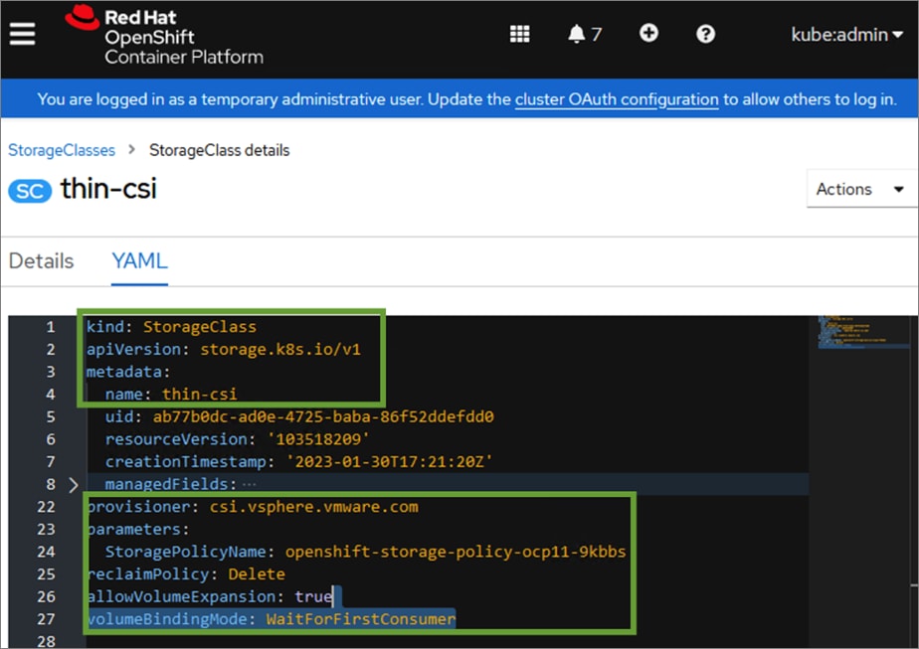
Task: Click the 'kind: StorageClass' line
Action: [171, 327]
